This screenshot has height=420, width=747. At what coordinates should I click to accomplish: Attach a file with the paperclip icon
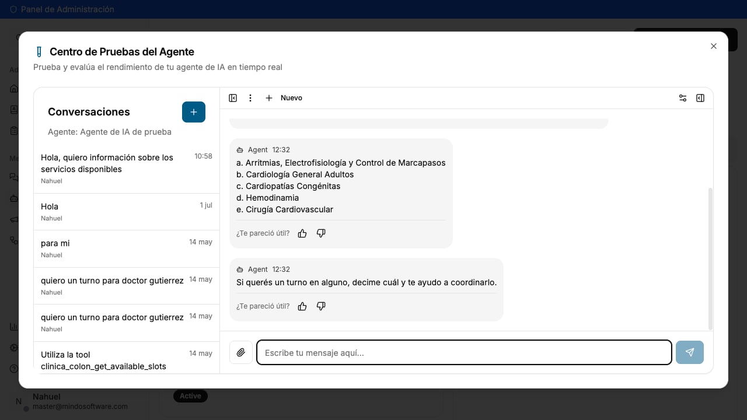[x=241, y=352]
